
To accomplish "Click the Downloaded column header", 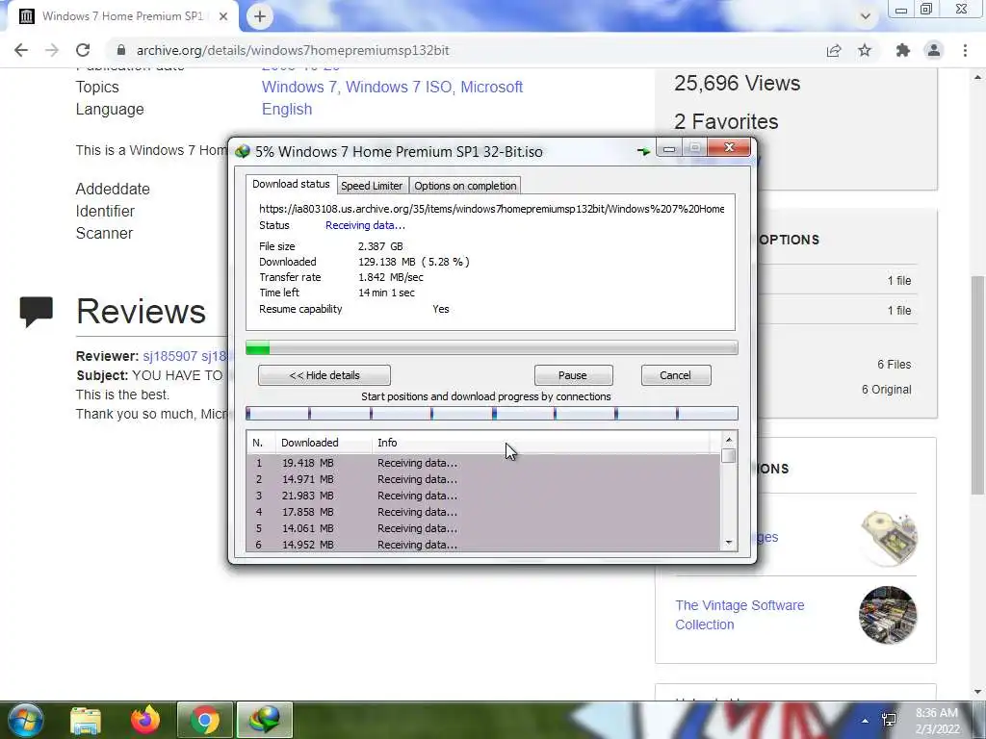I will click(324, 443).
